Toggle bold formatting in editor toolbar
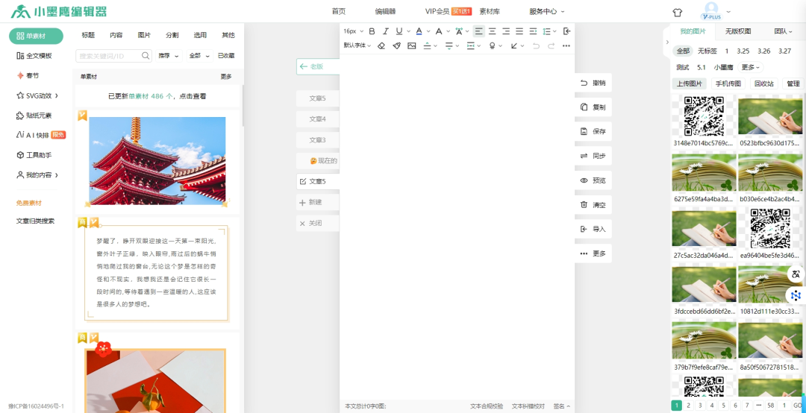Viewport: 806px width, 413px height. pyautogui.click(x=372, y=31)
